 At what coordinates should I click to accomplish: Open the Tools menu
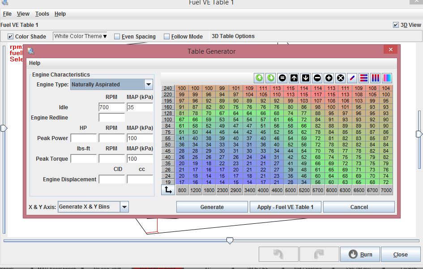(x=42, y=14)
